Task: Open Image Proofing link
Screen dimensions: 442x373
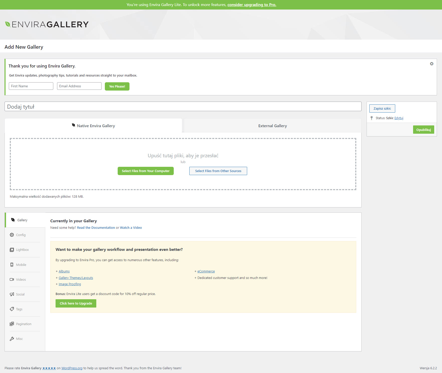Action: 70,284
